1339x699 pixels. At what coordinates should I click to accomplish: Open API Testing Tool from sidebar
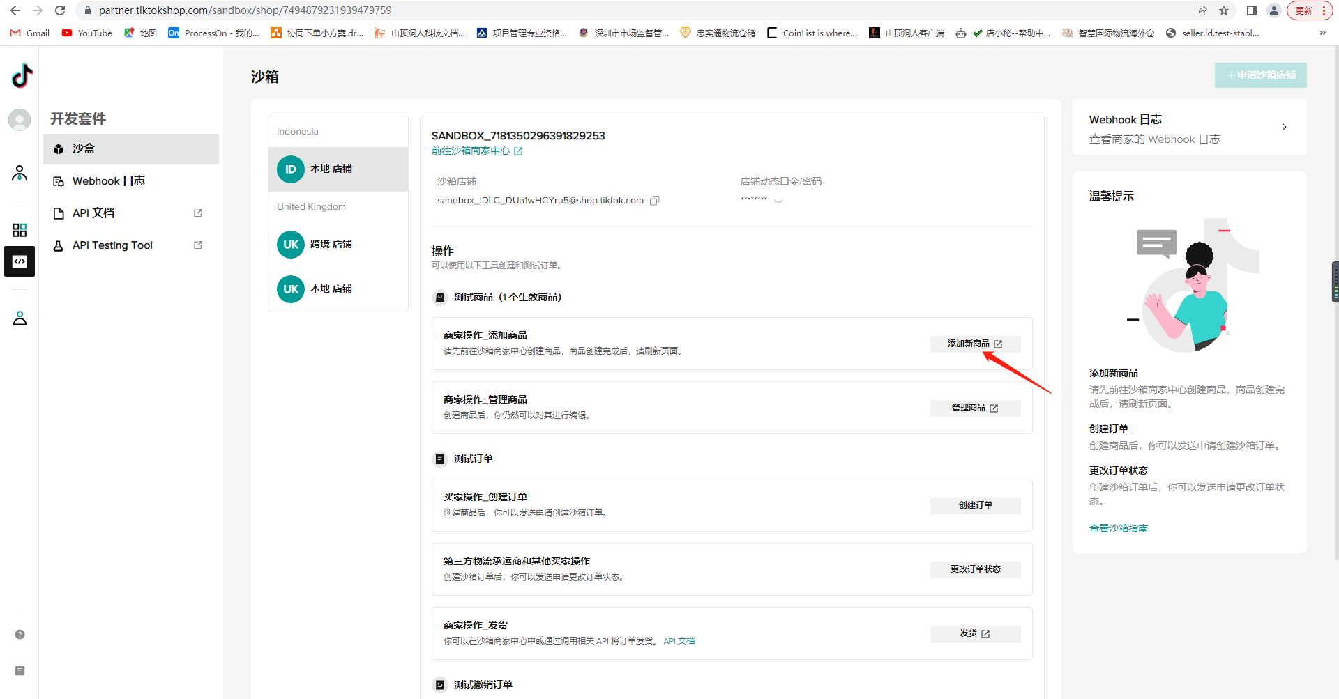(112, 245)
